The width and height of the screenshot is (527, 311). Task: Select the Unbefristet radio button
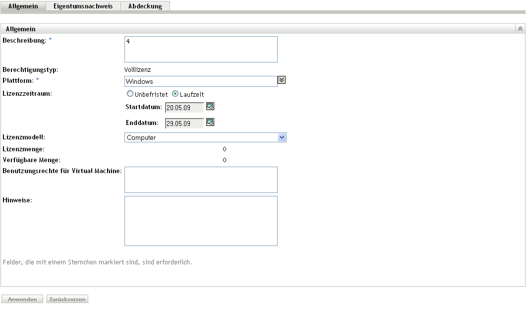[130, 94]
